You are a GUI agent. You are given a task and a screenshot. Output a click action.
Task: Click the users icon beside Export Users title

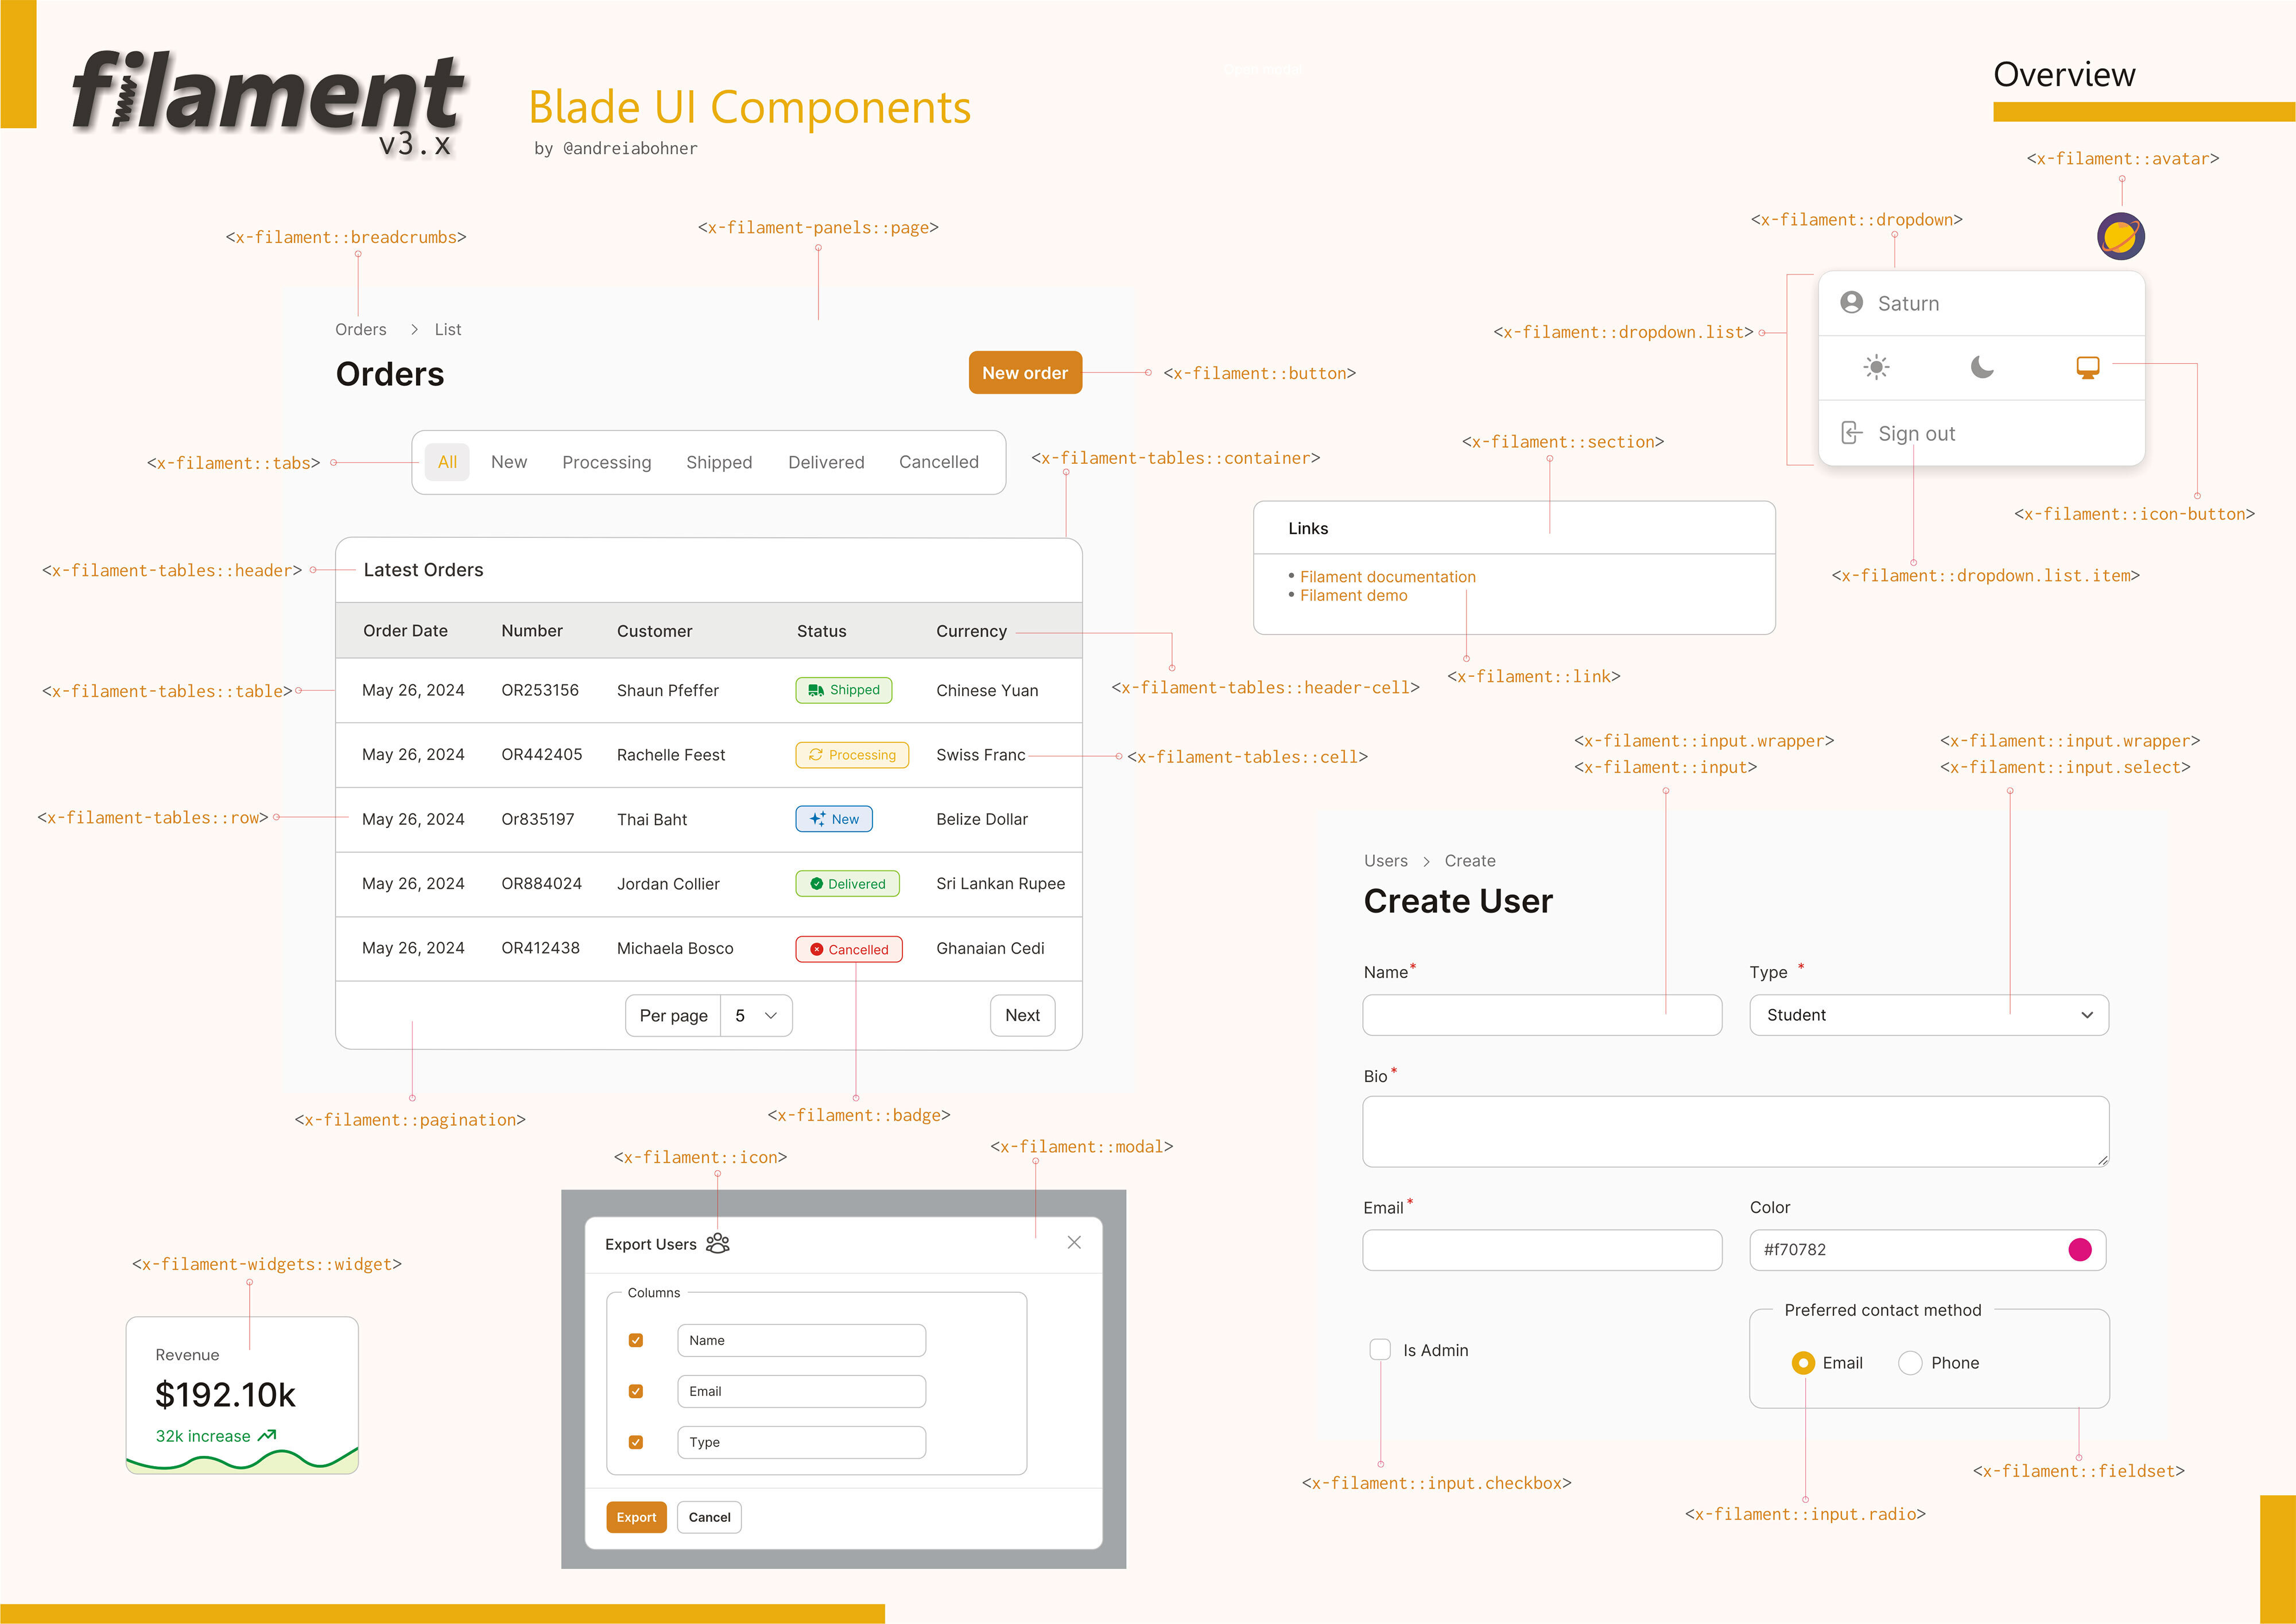pyautogui.click(x=718, y=1243)
